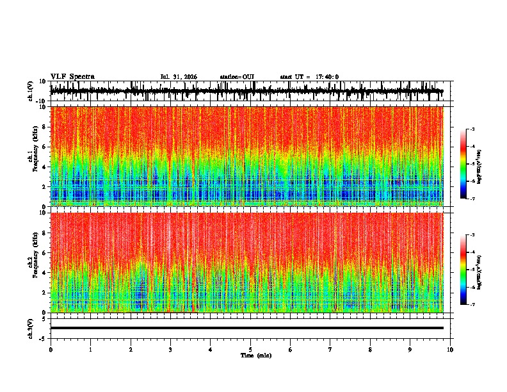The image size is (507, 392).
Task: Click time axis tick label "1"
Action: pyautogui.click(x=90, y=350)
